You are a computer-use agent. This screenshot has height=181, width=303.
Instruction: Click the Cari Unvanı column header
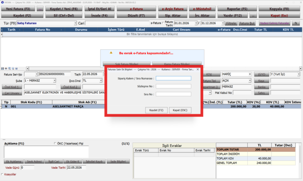pos(181,30)
